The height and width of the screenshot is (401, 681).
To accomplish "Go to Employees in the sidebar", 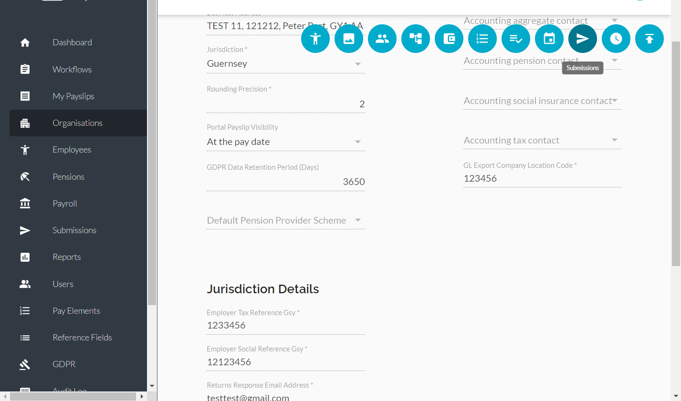I will click(x=78, y=150).
